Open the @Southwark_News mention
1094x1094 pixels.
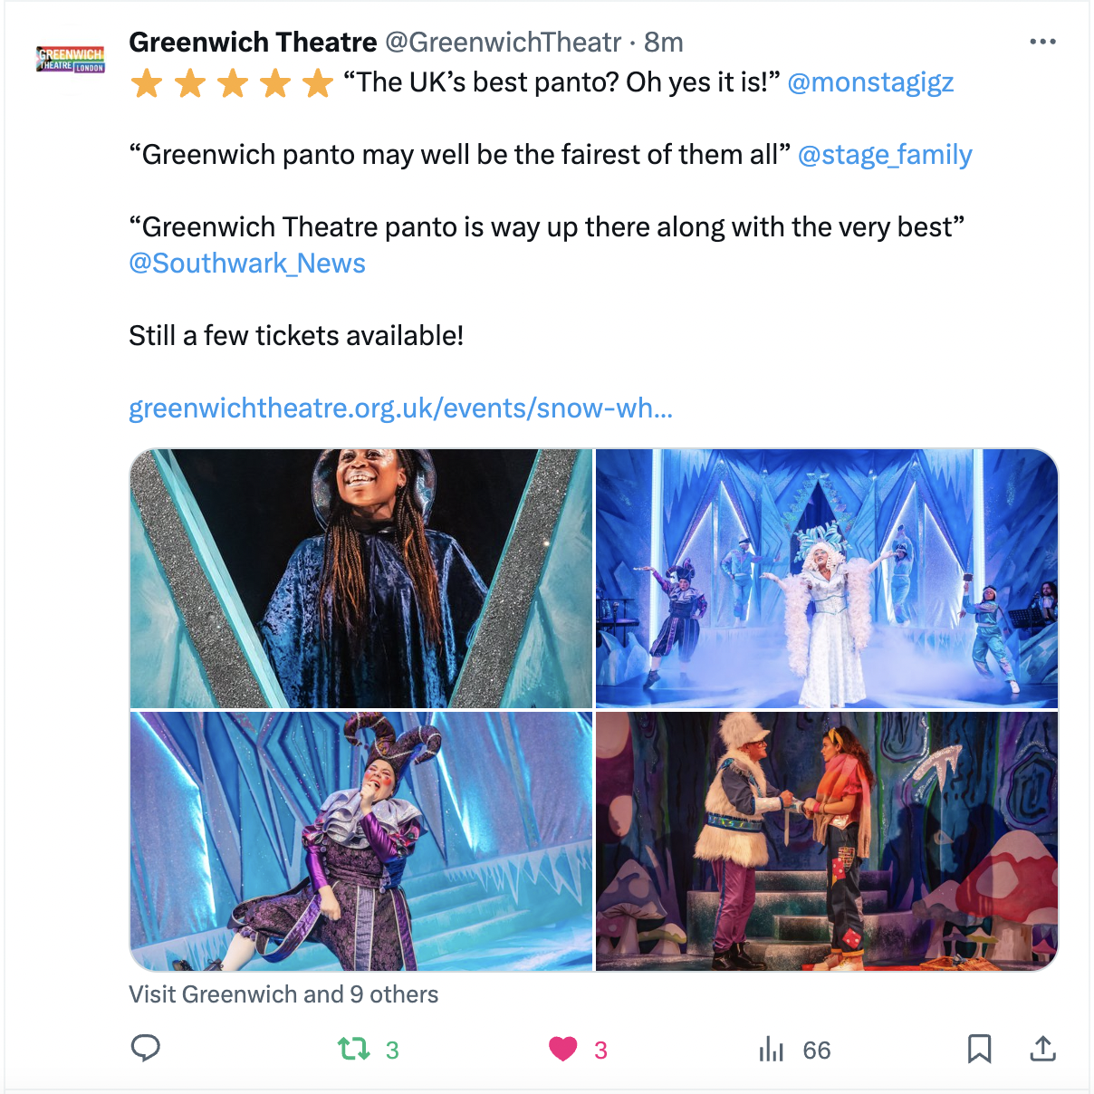click(247, 264)
